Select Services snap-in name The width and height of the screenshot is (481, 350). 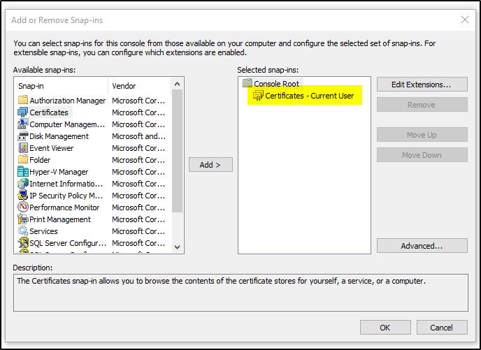43,231
